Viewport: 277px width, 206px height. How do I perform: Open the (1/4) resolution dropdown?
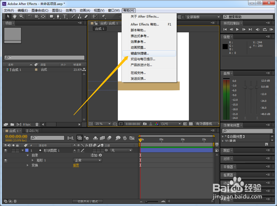[171, 124]
